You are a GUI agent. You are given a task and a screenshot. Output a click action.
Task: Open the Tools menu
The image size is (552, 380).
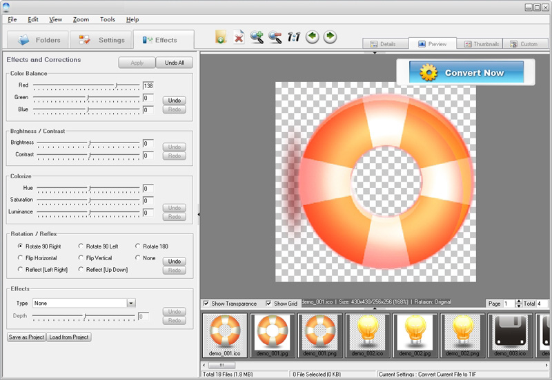tap(108, 19)
